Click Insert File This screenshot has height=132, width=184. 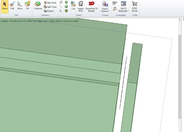coord(73,6)
